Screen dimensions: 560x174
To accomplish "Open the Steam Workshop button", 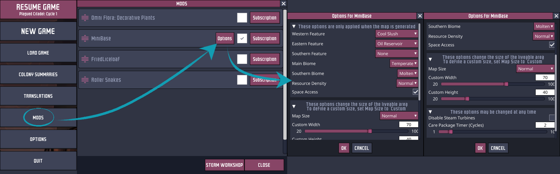I will click(224, 165).
